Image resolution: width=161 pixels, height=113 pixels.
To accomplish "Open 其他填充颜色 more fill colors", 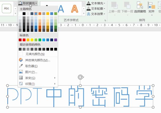I will (38, 60).
